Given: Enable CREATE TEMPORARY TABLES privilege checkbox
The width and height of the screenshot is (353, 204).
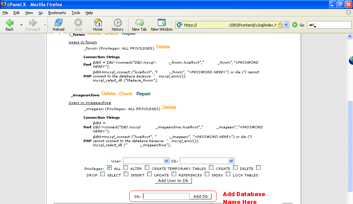Looking at the screenshot, I should pyautogui.click(x=147, y=168).
